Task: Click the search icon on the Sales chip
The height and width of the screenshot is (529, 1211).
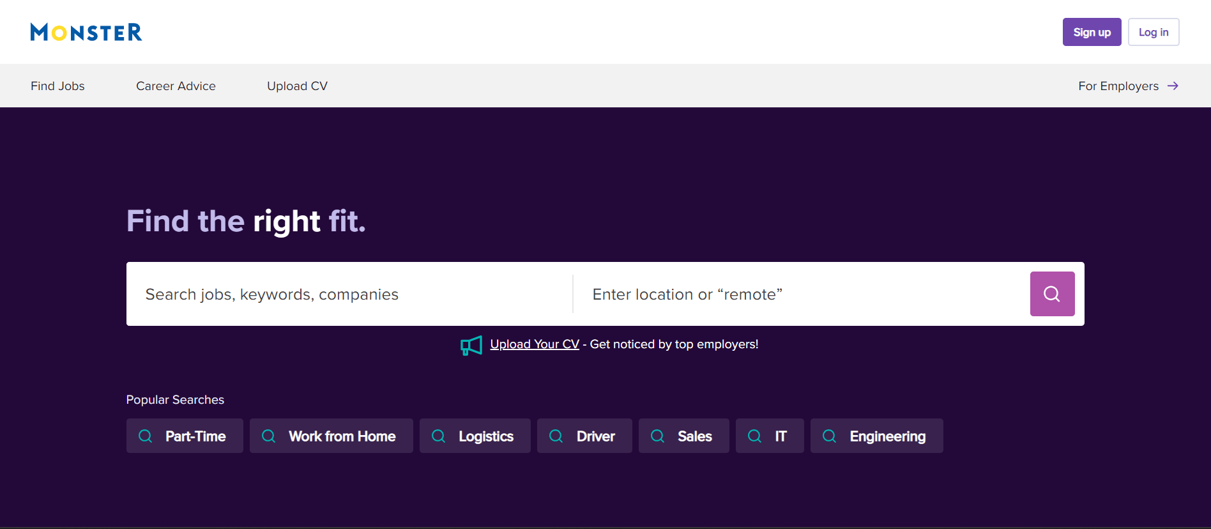Action: tap(658, 436)
